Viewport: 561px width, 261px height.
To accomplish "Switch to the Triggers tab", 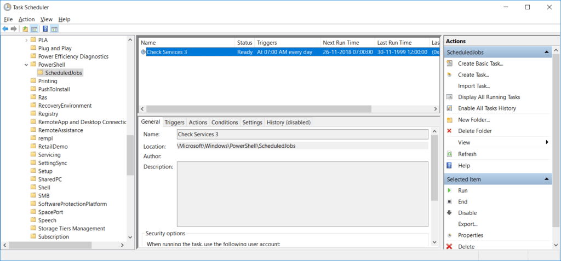I will 175,122.
